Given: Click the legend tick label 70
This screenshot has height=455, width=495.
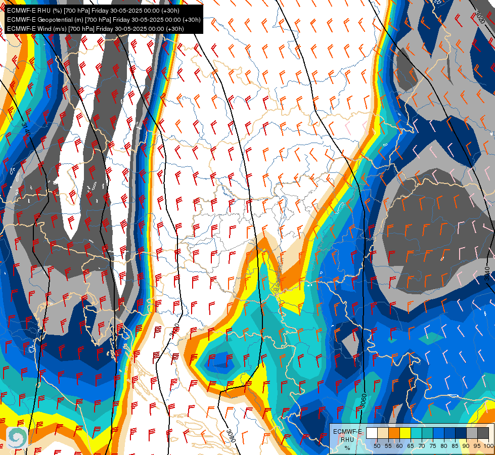Looking at the screenshot, I should (x=422, y=446).
